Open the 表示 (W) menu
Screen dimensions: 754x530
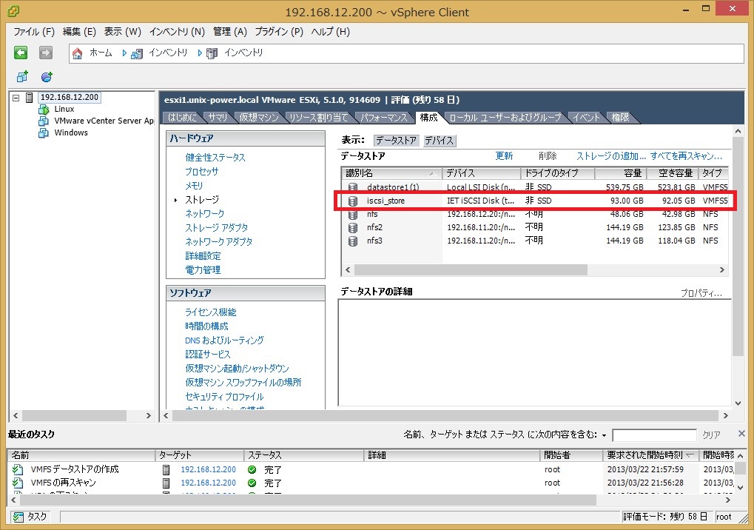(x=123, y=32)
